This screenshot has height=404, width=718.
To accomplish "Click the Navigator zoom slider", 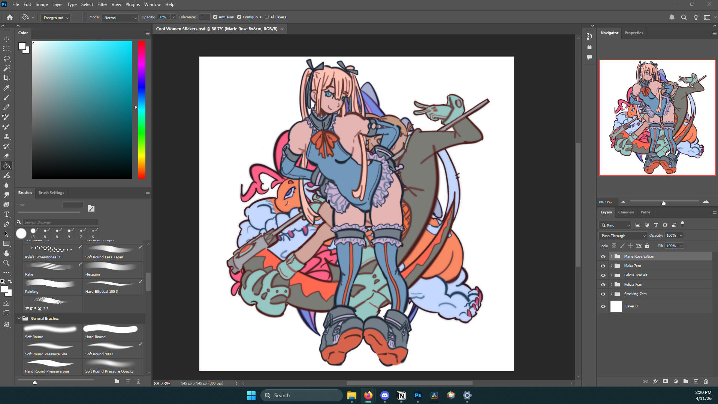I will (664, 202).
